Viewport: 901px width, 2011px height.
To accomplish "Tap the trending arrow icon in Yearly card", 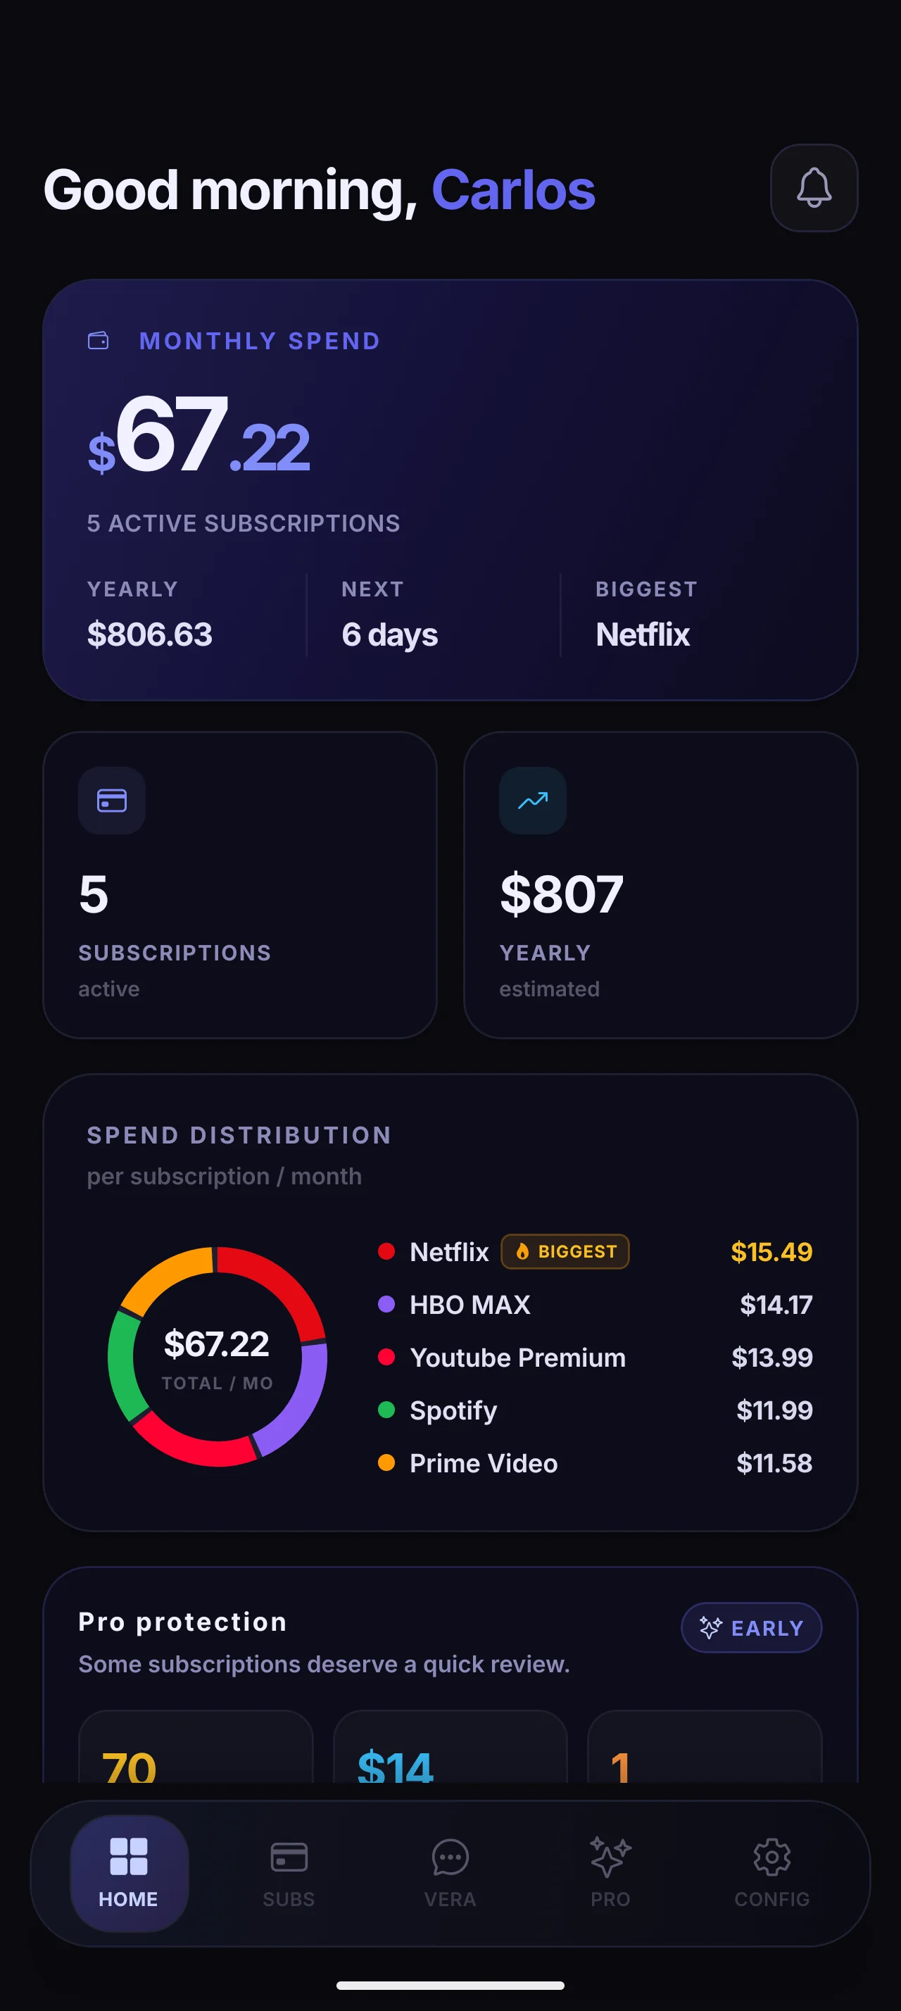I will pyautogui.click(x=533, y=800).
